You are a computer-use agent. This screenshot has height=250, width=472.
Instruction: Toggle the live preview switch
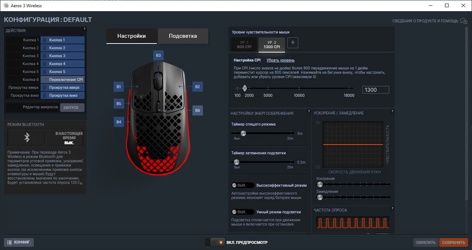214,242
